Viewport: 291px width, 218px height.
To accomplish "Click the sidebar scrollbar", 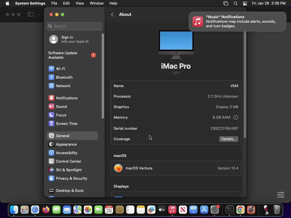I will coord(103,76).
